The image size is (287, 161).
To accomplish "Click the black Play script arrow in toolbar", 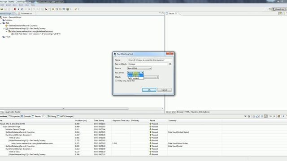I will pos(18,9).
